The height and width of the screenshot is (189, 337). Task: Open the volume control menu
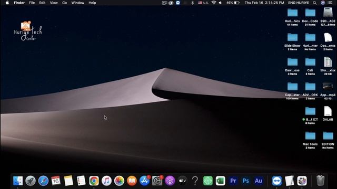(x=221, y=3)
